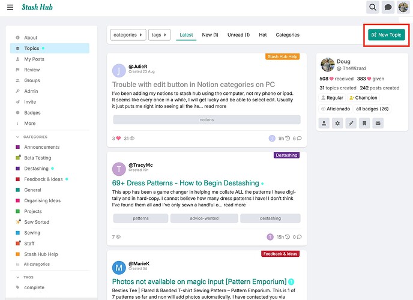Switch to the Hot tab

(x=262, y=35)
